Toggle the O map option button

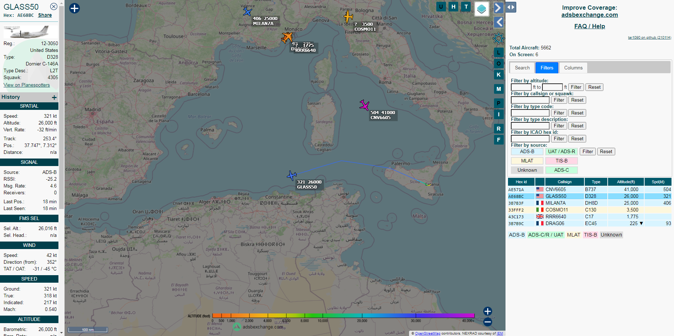(499, 64)
